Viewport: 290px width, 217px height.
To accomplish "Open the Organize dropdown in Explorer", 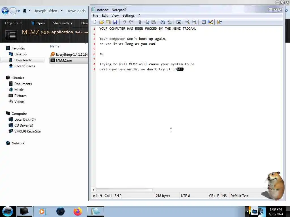I will coord(14,23).
